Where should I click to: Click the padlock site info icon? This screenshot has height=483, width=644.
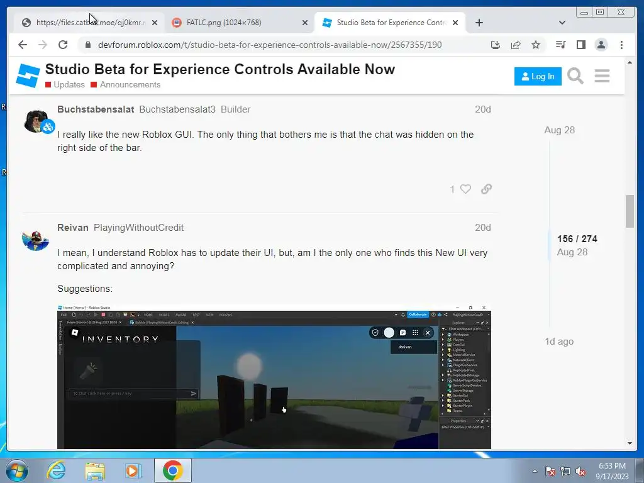pos(87,45)
